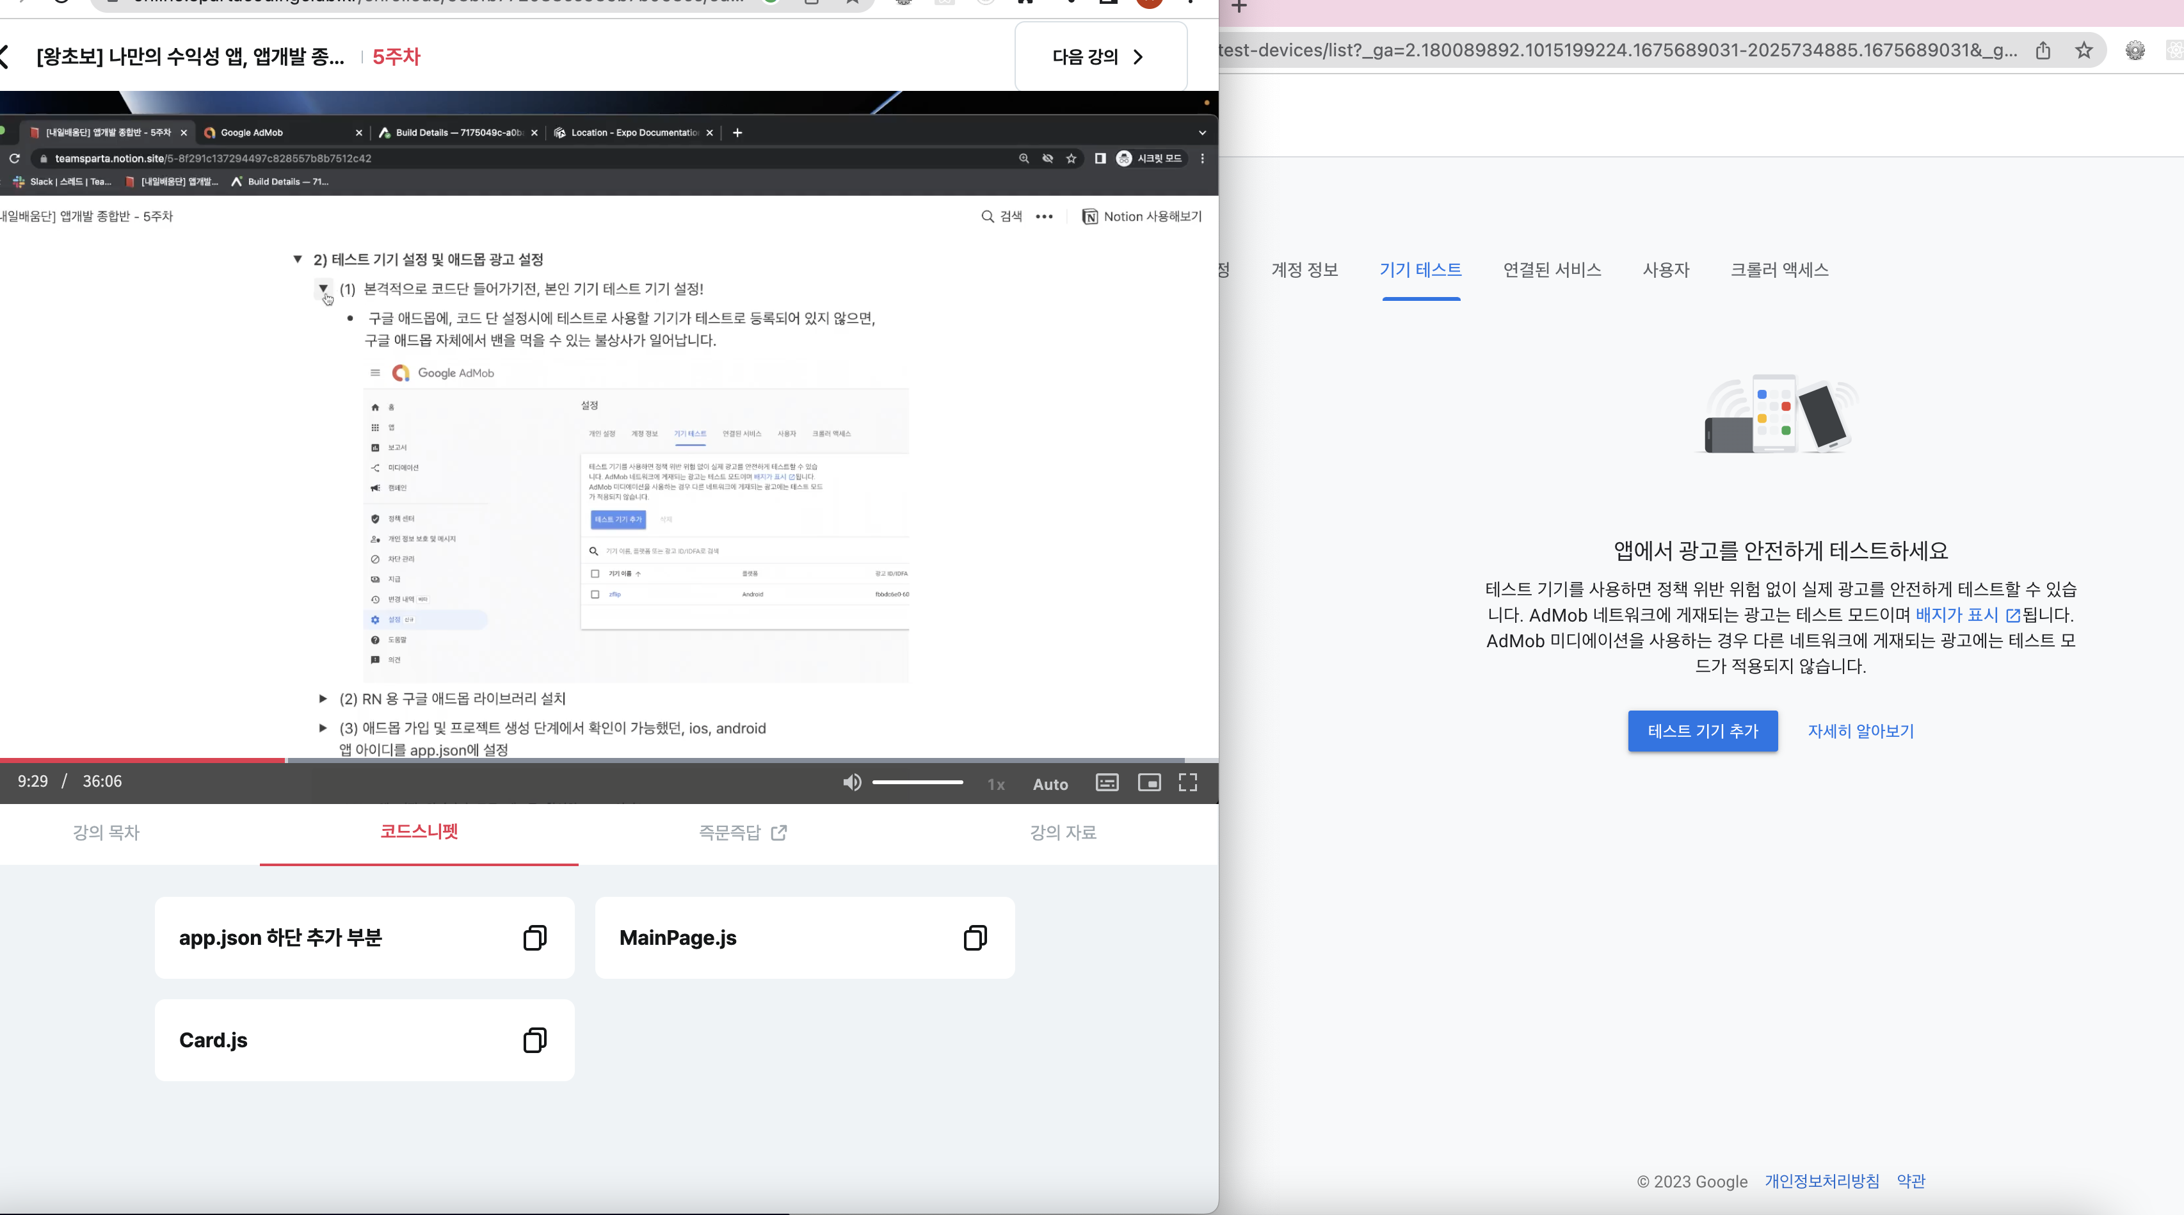
Task: Click Notion 사용해보기 in the video
Action: 1142,216
